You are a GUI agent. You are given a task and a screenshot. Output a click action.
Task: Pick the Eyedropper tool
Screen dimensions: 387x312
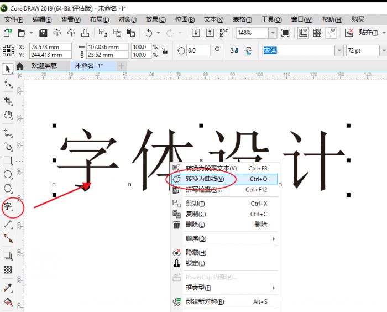[8, 288]
